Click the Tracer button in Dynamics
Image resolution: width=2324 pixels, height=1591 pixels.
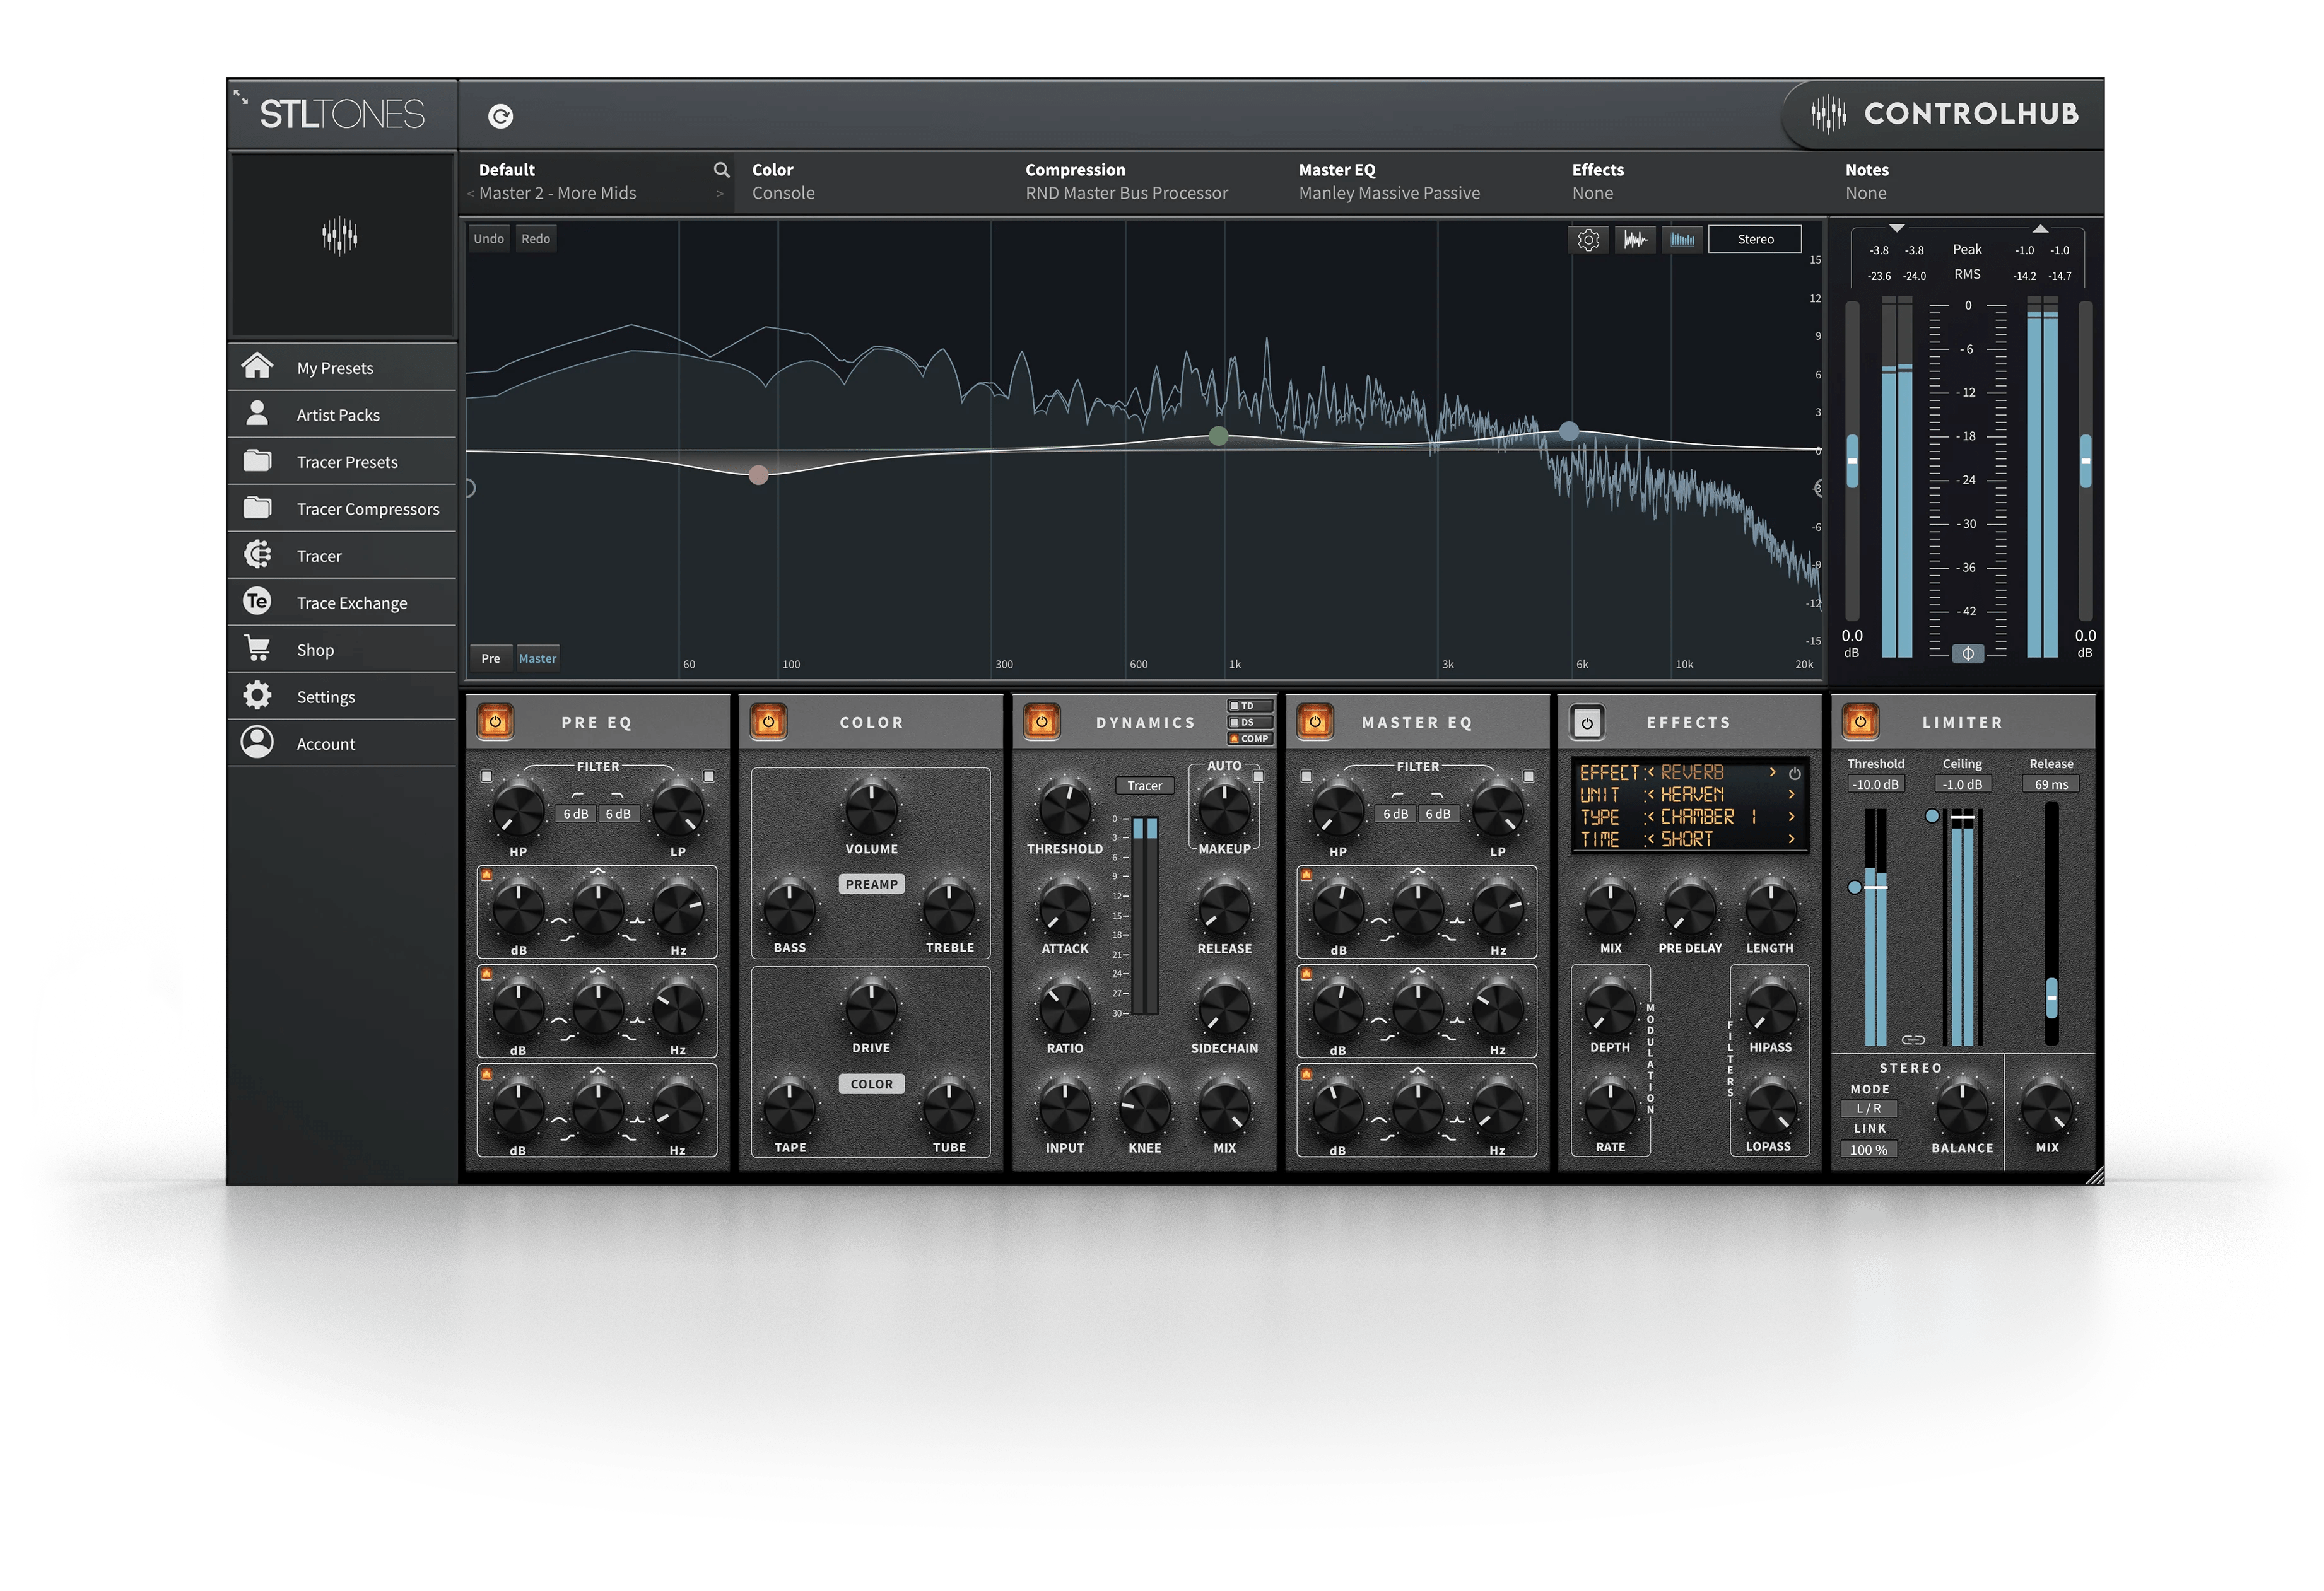point(1144,786)
